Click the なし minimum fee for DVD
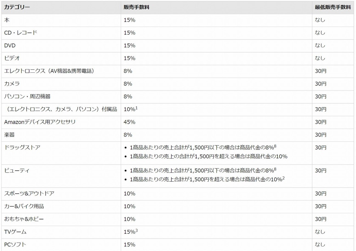356x251 pixels. point(320,46)
